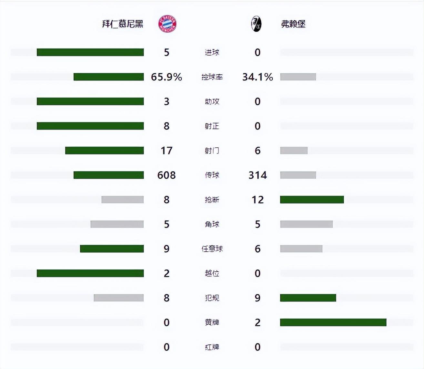Click the 任意球 stat label
This screenshot has height=369, width=424.
(x=212, y=249)
